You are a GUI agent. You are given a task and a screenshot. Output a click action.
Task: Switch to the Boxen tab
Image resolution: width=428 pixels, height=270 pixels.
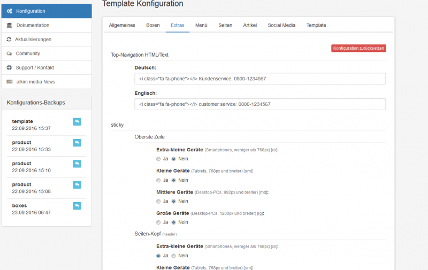(153, 25)
